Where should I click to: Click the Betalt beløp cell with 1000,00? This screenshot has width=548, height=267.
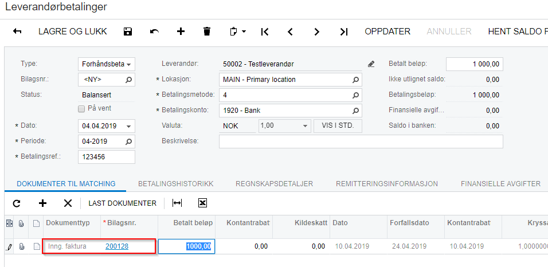pos(186,246)
